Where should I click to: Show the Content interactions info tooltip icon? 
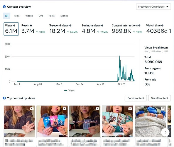click(x=139, y=26)
